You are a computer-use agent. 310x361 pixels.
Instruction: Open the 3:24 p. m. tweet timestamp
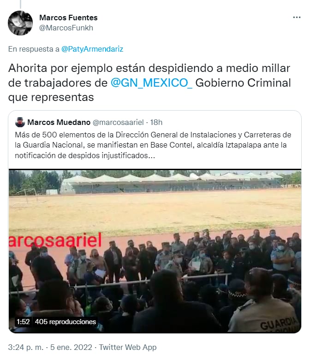pyautogui.click(x=25, y=348)
